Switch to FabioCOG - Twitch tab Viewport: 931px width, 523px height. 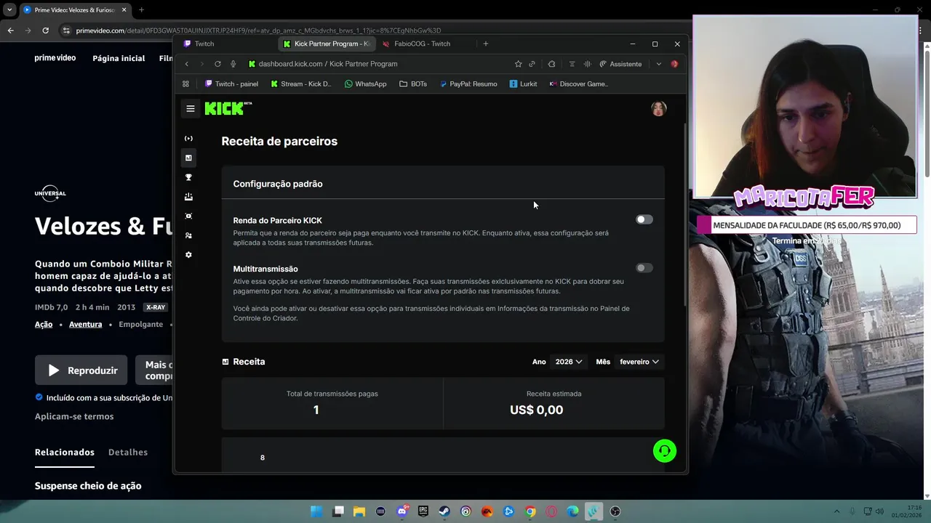coord(425,44)
